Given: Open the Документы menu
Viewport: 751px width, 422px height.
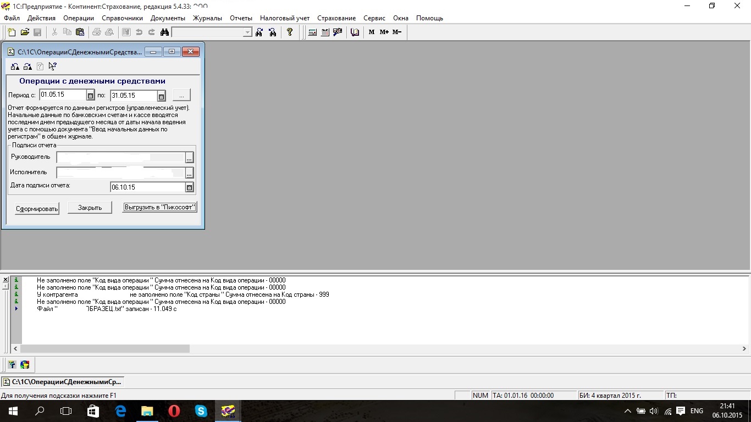Looking at the screenshot, I should point(168,18).
